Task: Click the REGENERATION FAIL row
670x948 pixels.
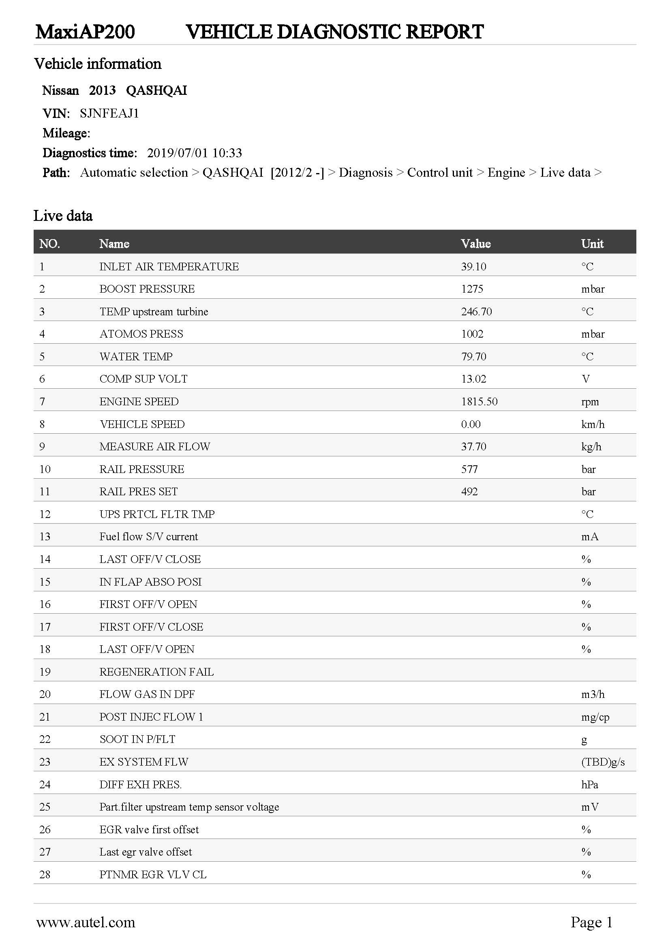Action: tap(335, 672)
